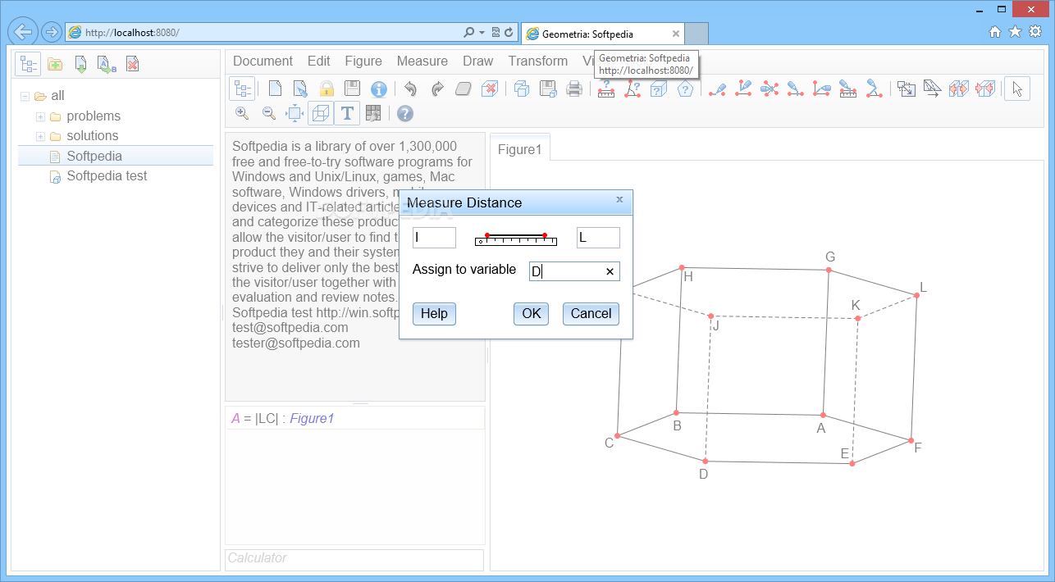This screenshot has height=582, width=1055.
Task: Click the Calculator input field
Action: tap(354, 558)
